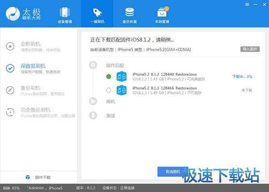Click the firmware name iPhone5,2_8.1.2_12B440_Restore.ipsw
269x192 pixels.
pyautogui.click(x=165, y=74)
